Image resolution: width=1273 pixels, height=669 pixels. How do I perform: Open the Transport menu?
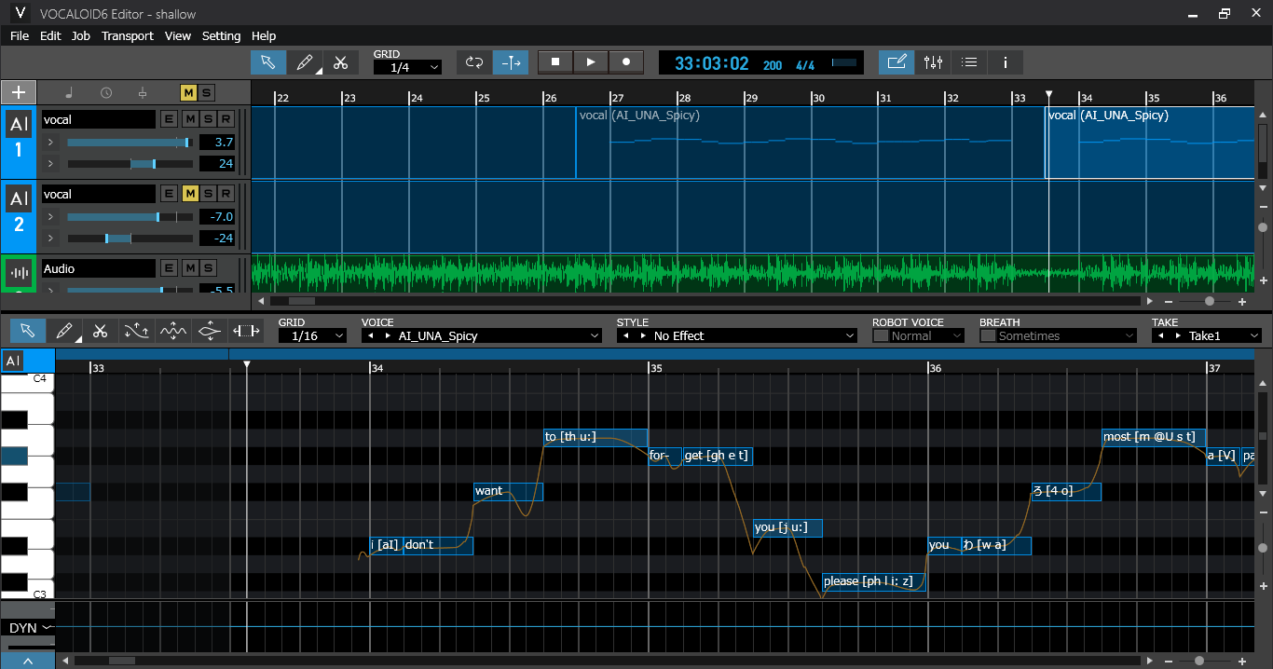point(128,35)
